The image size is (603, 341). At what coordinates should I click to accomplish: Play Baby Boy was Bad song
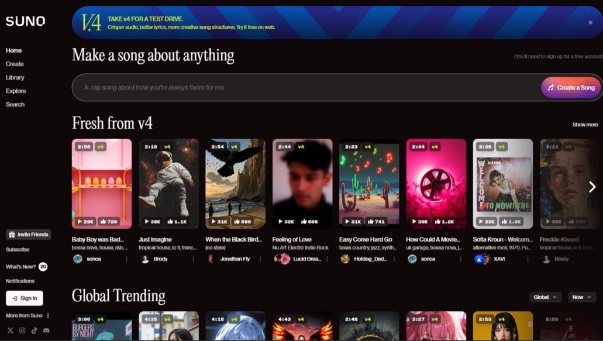pos(86,222)
